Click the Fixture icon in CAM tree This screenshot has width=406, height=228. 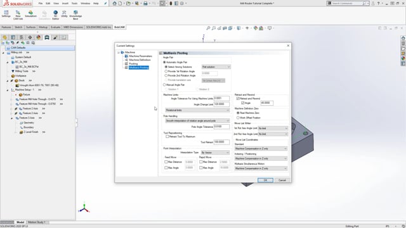[x=20, y=94]
